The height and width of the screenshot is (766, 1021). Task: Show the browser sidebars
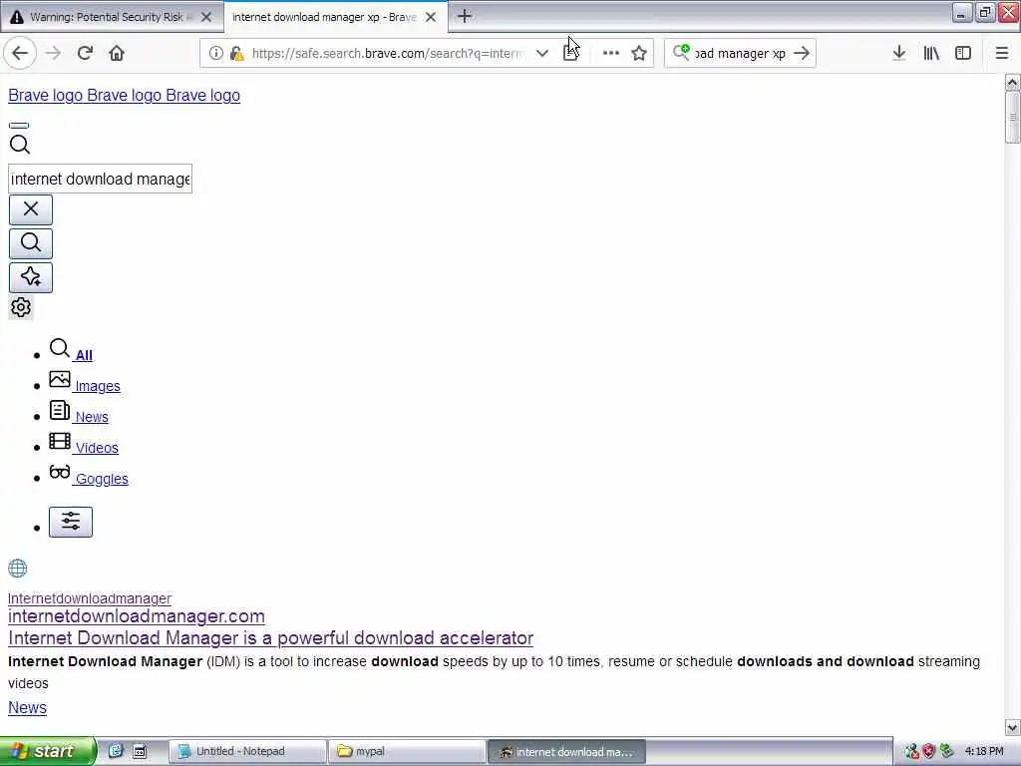point(963,54)
